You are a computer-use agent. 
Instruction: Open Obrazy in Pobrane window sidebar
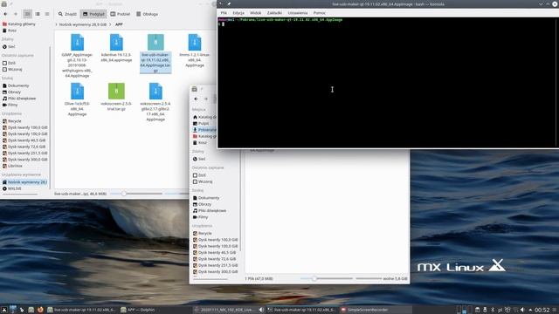[202, 204]
